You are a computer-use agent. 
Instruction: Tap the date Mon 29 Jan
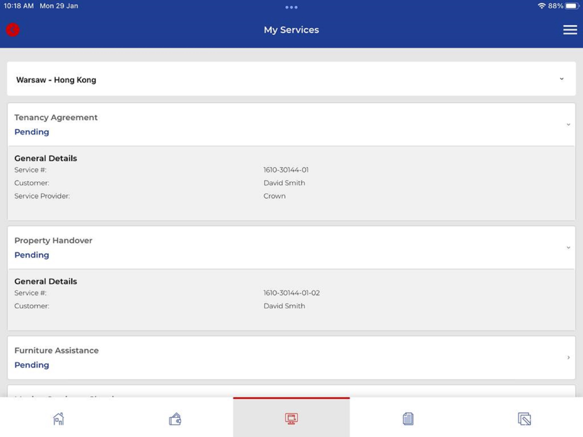point(59,6)
